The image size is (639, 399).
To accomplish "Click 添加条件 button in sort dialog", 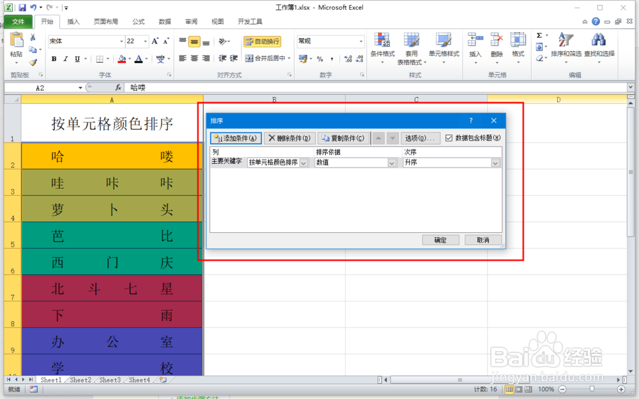I will click(236, 138).
